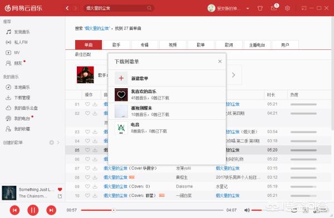The image size is (334, 218).
Task: Expand the 创建的歌单 section arrow
Action: tap(58, 143)
